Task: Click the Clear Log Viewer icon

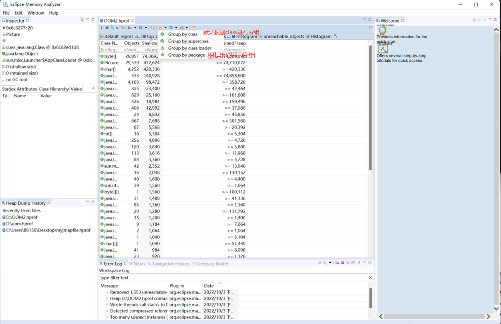Action: (337, 263)
